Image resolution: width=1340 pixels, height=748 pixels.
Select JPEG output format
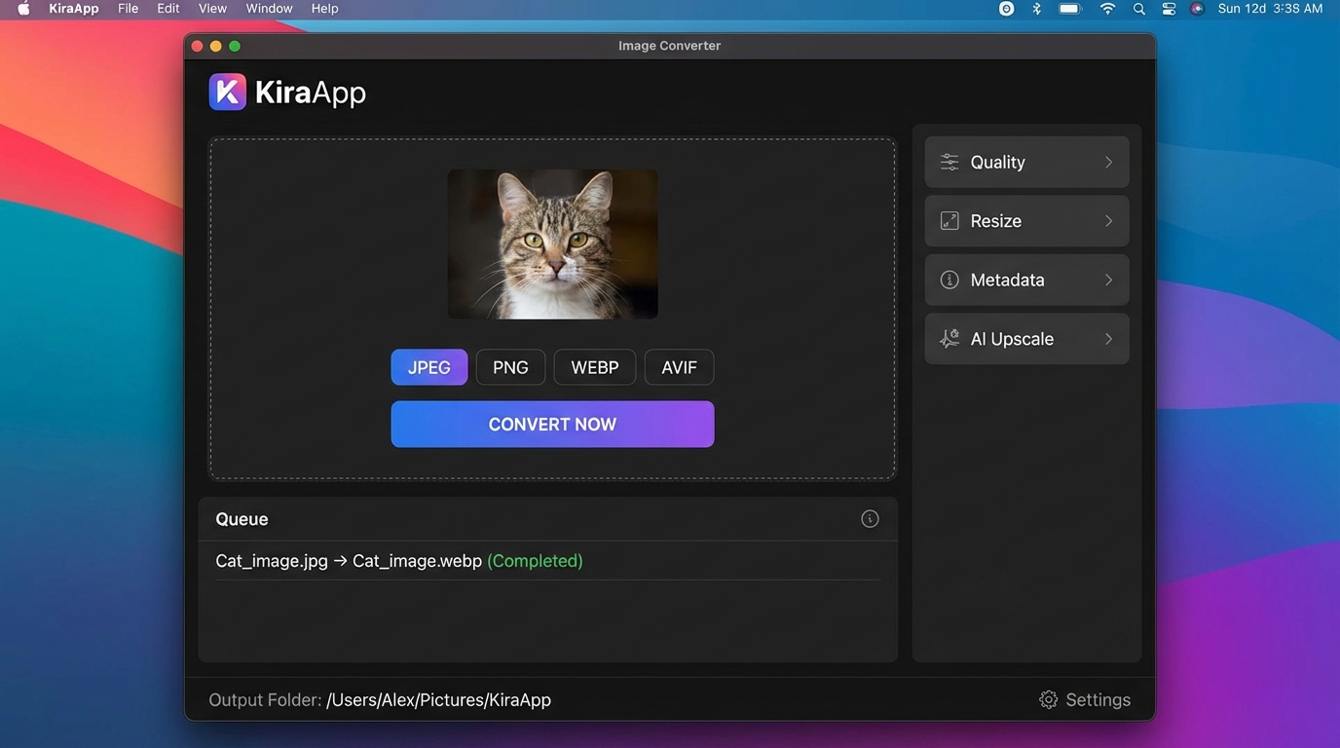click(x=428, y=367)
